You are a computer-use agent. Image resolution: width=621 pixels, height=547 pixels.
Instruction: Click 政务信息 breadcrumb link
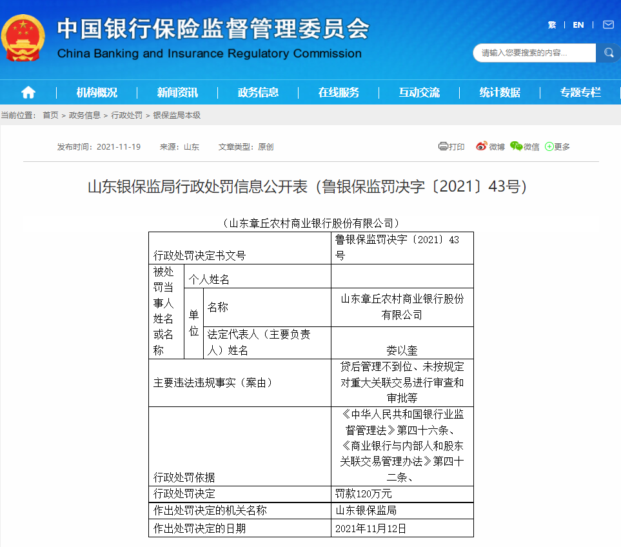click(x=84, y=115)
